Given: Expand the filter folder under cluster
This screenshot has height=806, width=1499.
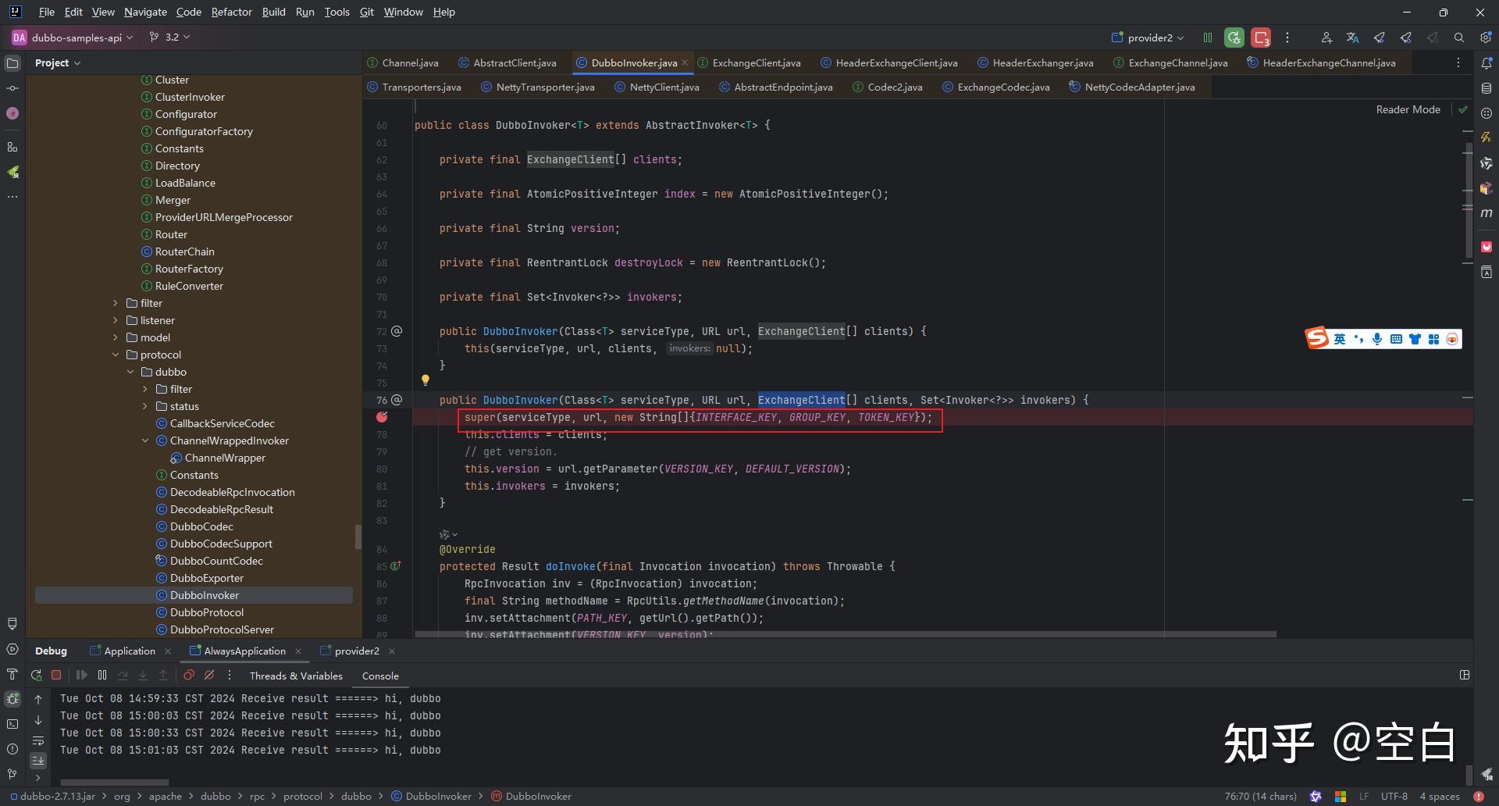Looking at the screenshot, I should 116,303.
